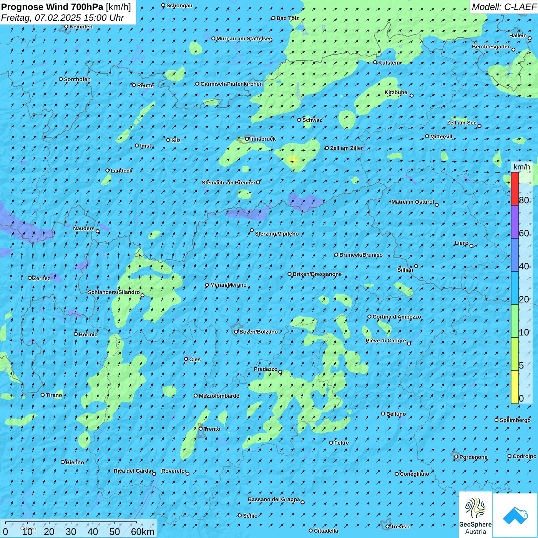The image size is (538, 538).
Task: Click the title "Prognose Wind 700hPa [km/h]"
Action: coord(66,7)
